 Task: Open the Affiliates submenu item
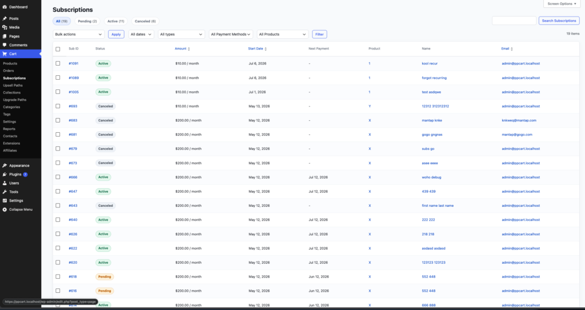10,150
